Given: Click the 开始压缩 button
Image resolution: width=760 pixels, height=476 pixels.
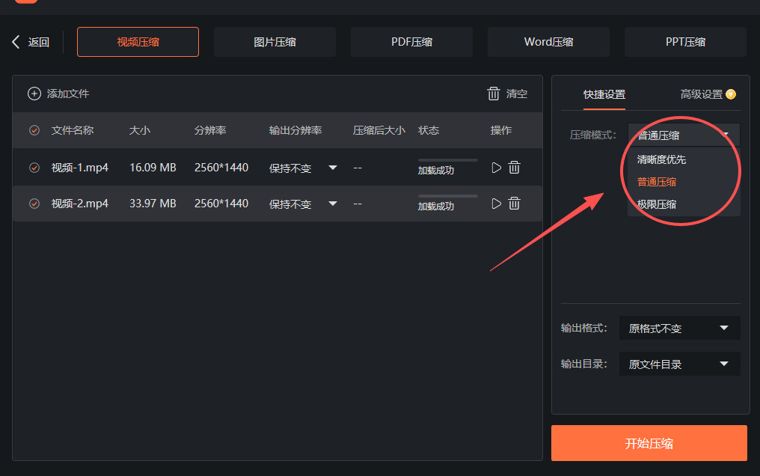Looking at the screenshot, I should click(649, 443).
